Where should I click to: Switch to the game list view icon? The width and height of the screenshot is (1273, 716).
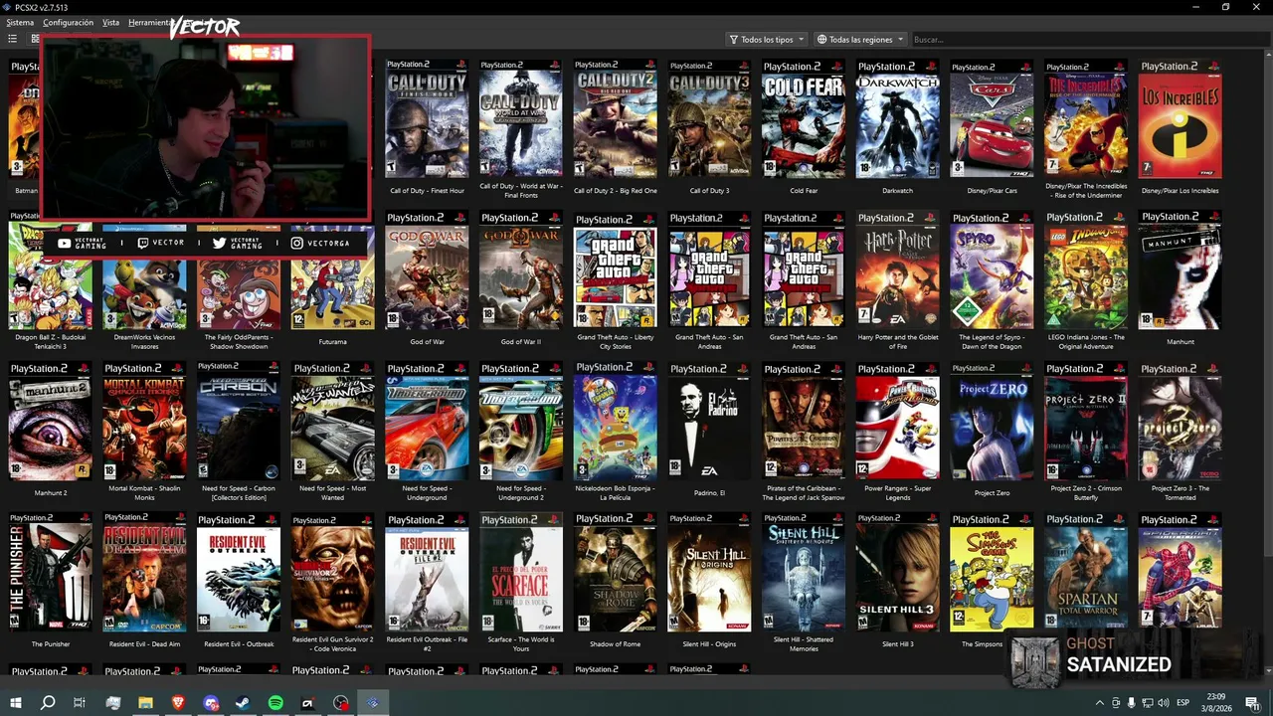pyautogui.click(x=12, y=39)
